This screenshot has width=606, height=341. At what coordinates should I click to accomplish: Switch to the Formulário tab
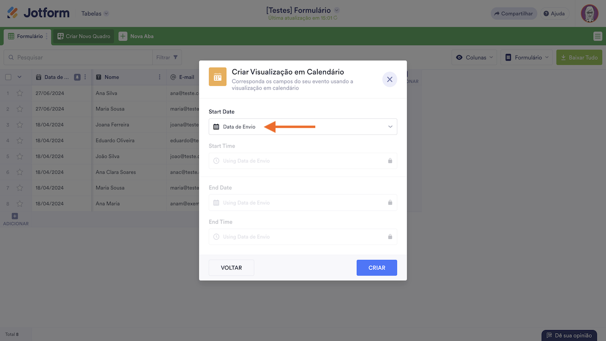[26, 36]
